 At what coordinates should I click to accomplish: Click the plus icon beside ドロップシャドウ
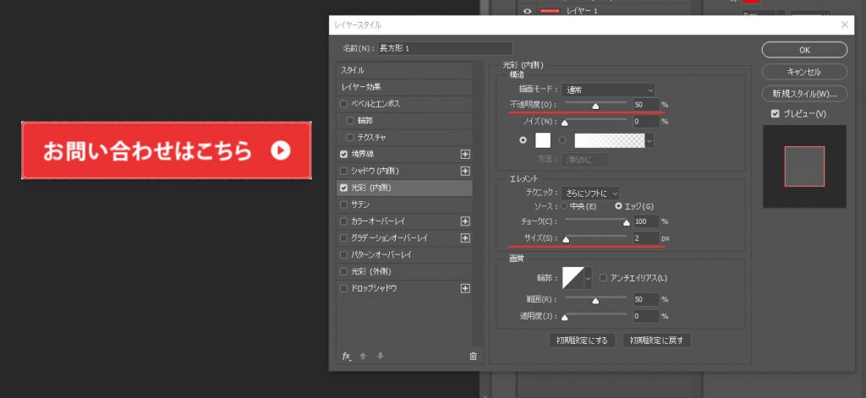point(464,288)
